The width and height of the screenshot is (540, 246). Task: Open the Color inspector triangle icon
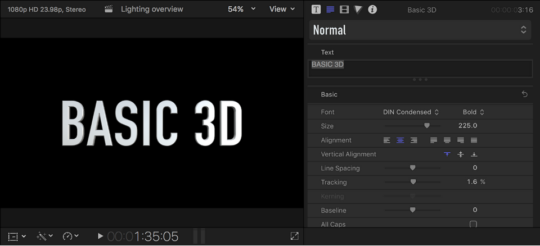(358, 10)
